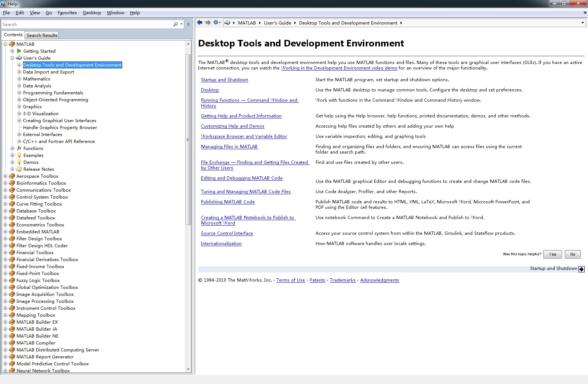Image resolution: width=588 pixels, height=384 pixels.
Task: Click the Release Notes note icon
Action: (x=19, y=169)
